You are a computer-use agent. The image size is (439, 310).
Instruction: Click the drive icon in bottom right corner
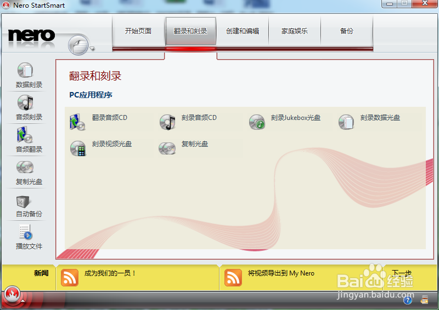[424, 300]
